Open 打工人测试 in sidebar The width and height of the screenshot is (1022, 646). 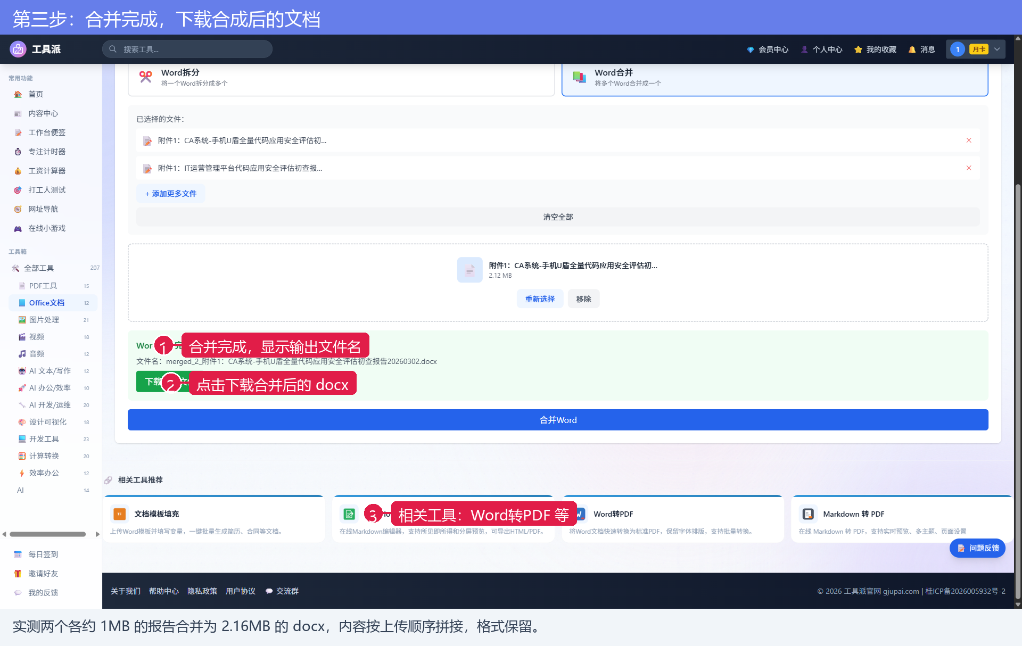tap(47, 190)
